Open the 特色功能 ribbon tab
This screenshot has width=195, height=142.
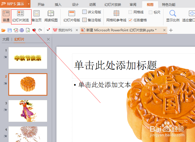coord(168,5)
